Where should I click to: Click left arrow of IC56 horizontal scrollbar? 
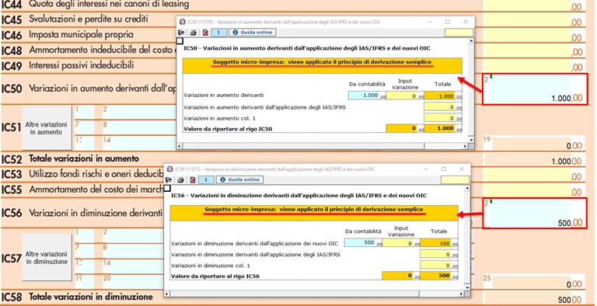click(x=167, y=294)
